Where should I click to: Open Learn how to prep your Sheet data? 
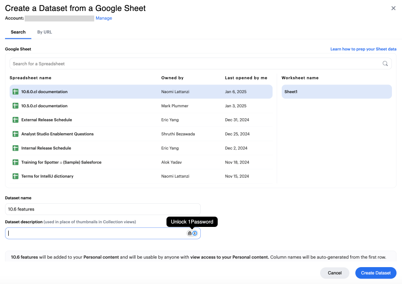pyautogui.click(x=363, y=49)
